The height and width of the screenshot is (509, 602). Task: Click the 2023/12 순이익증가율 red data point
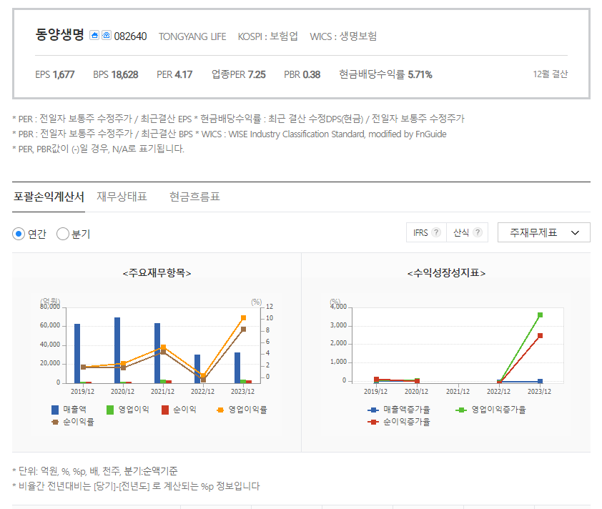[541, 335]
